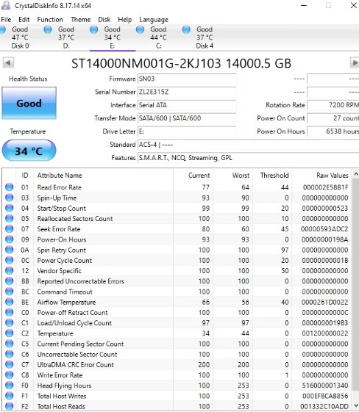Click the Serial Number ZL2E315Z field

click(x=187, y=92)
